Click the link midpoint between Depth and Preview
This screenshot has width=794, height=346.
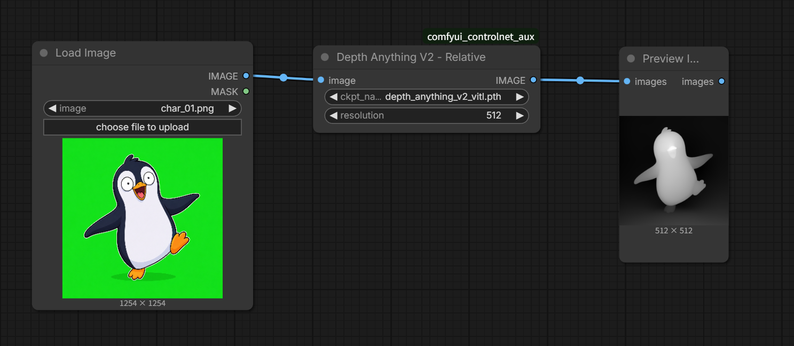pos(580,81)
